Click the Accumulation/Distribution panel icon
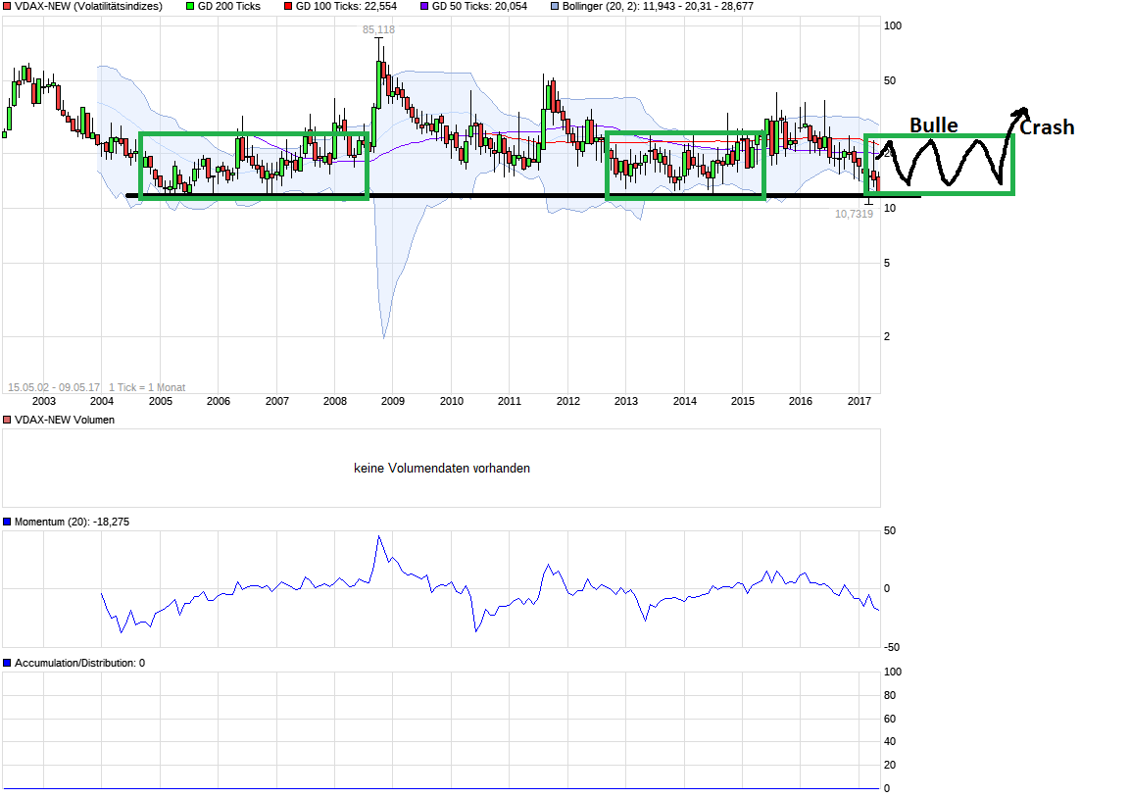The height and width of the screenshot is (798, 1130). [7, 662]
